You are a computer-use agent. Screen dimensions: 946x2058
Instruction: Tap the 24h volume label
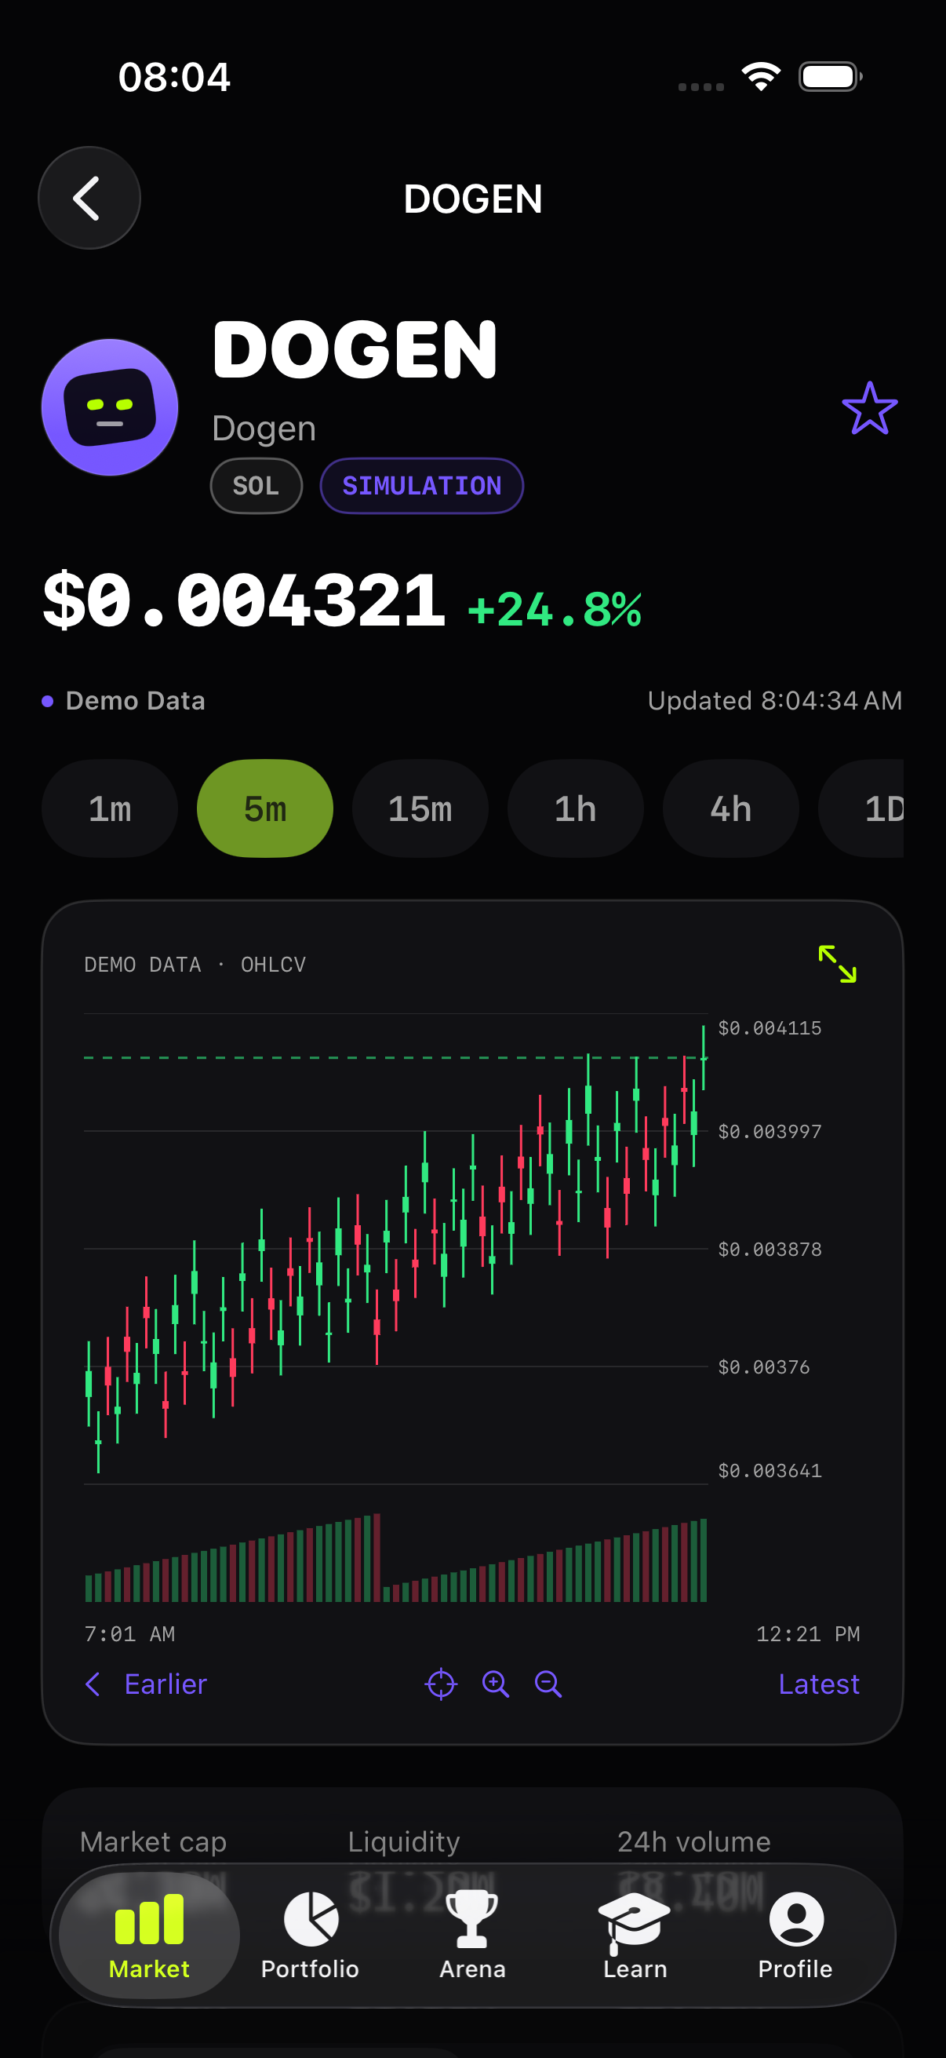693,1841
